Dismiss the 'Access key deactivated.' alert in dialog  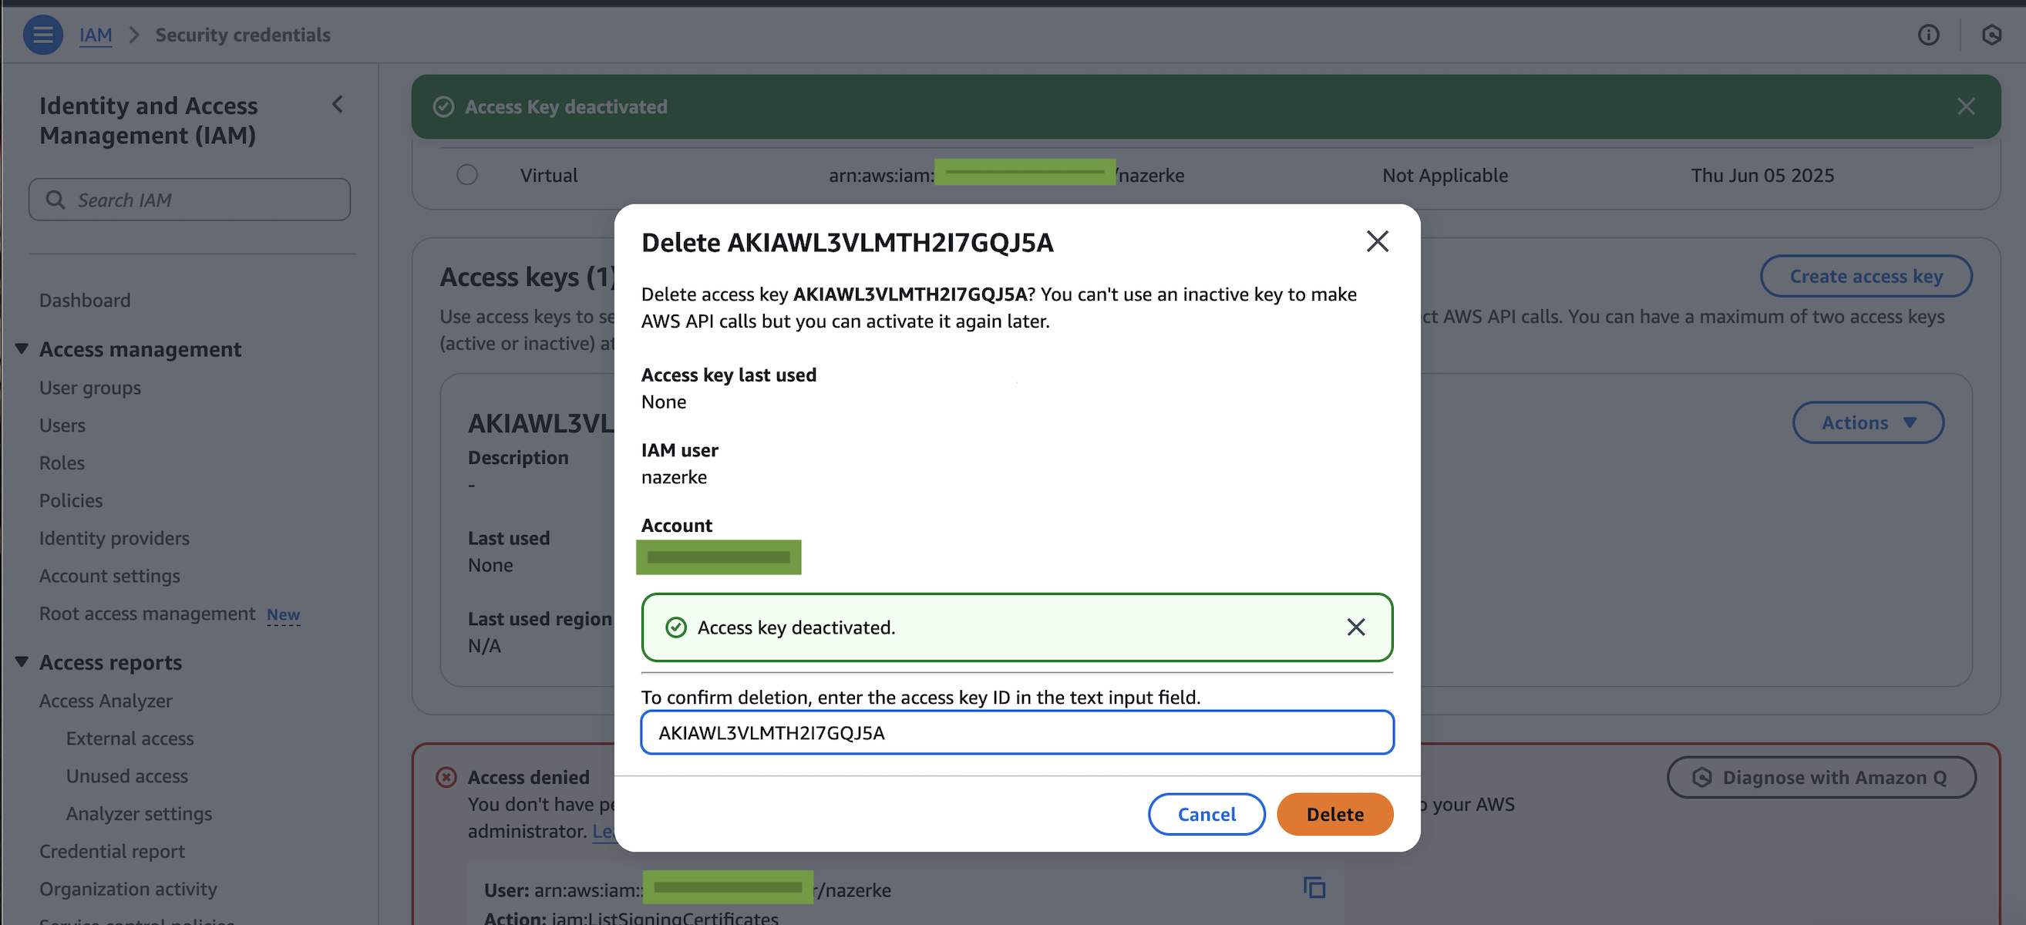pyautogui.click(x=1355, y=627)
